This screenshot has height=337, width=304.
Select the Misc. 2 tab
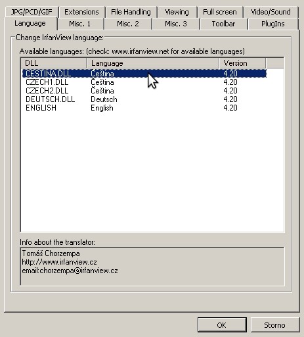point(128,24)
